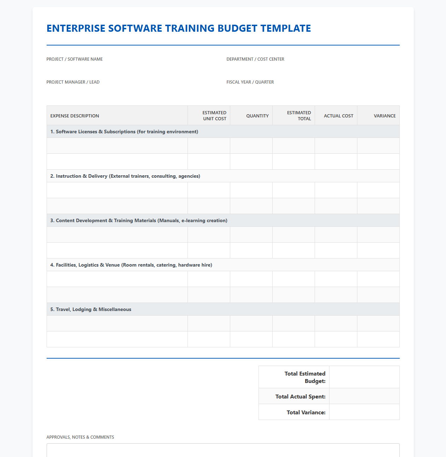This screenshot has width=446, height=457.
Task: Select the Department / Cost Center label
Action: coord(255,59)
